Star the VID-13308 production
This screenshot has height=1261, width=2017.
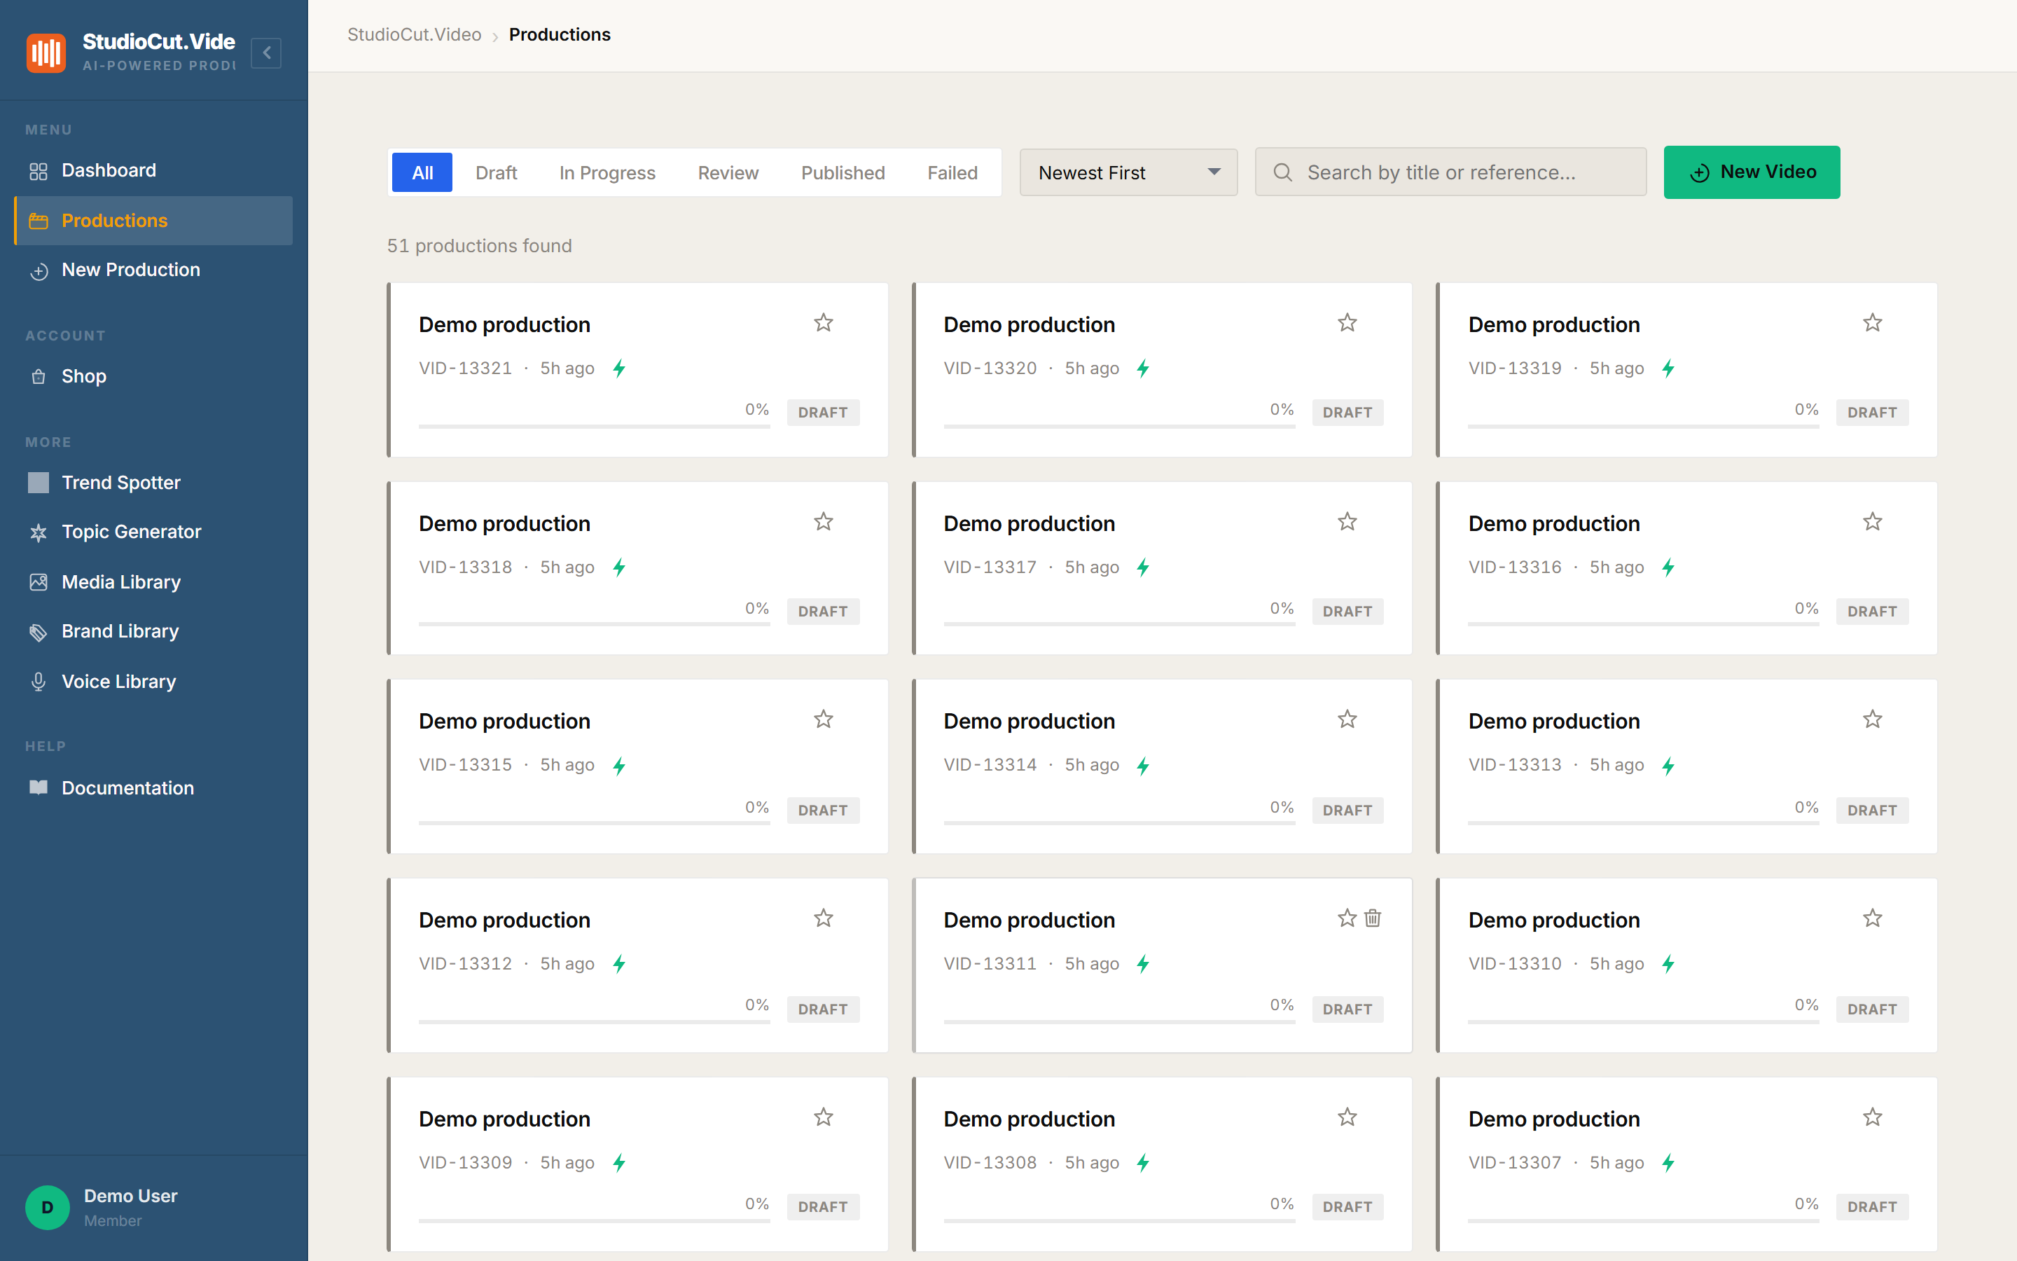(1347, 1117)
